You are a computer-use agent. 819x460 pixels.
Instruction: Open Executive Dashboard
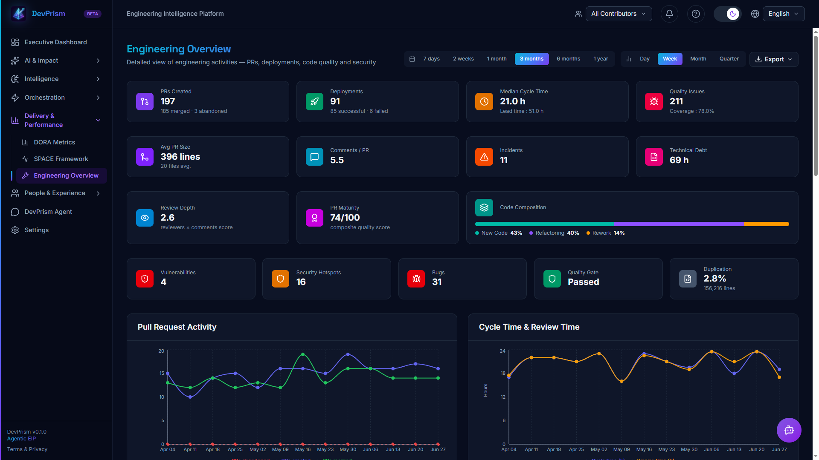[56, 42]
